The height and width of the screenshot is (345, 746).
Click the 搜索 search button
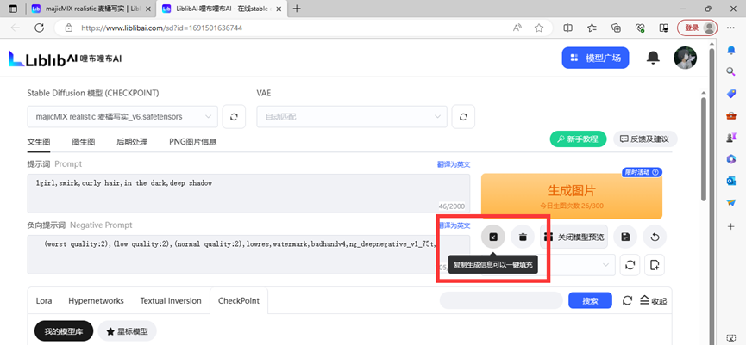coord(590,300)
